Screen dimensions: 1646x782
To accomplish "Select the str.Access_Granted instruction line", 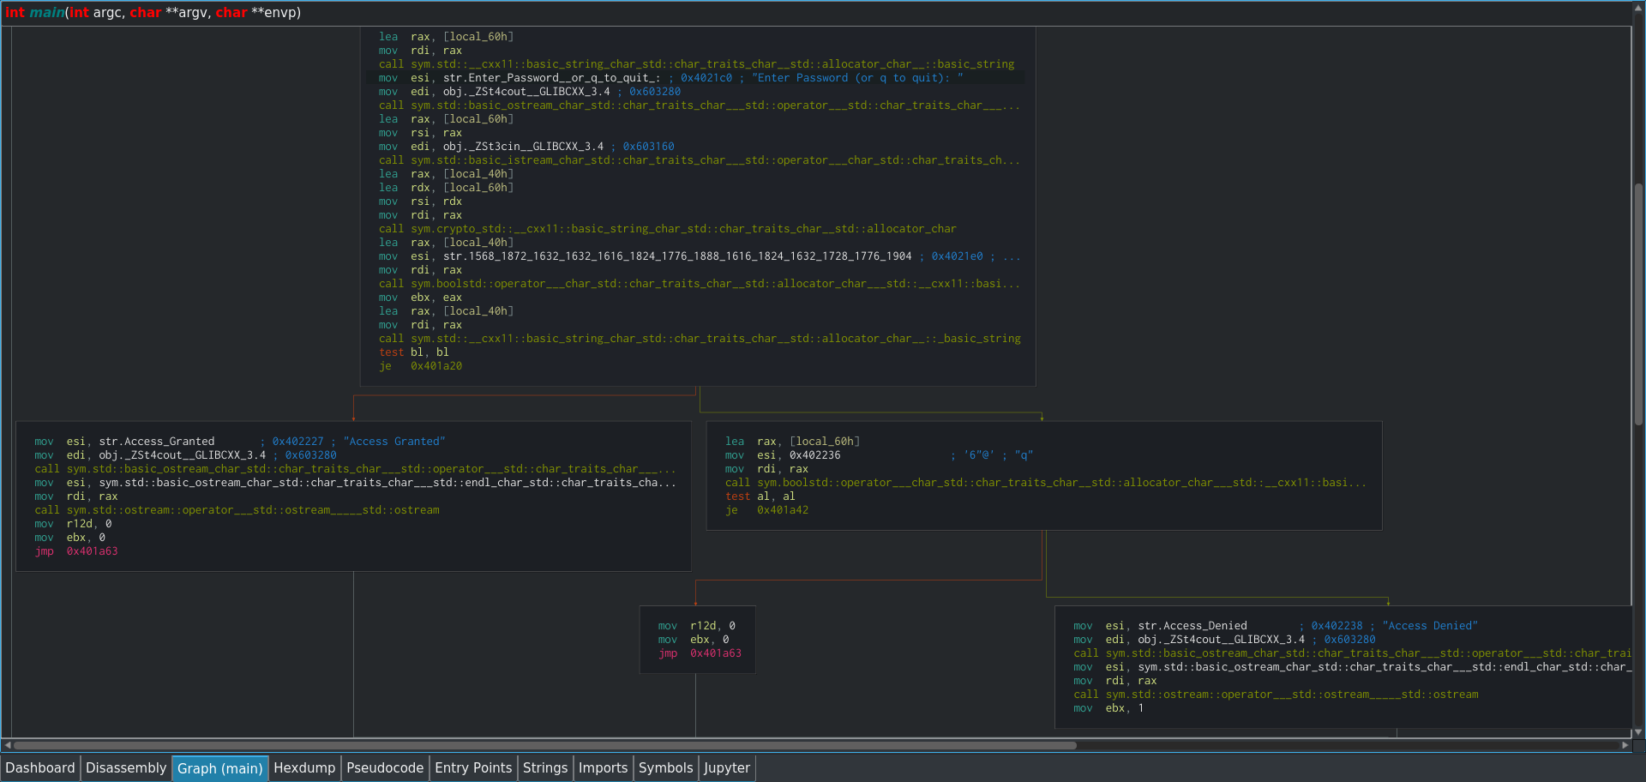I will (240, 442).
